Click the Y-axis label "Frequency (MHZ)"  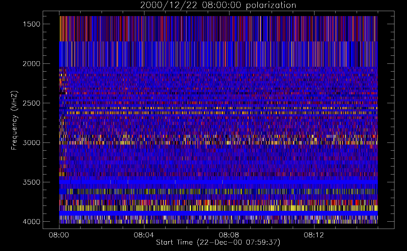tap(14, 120)
